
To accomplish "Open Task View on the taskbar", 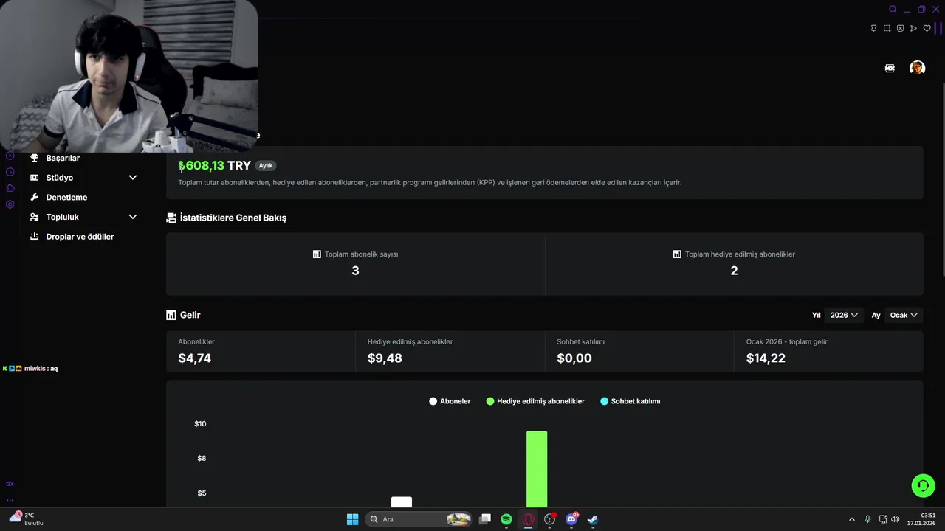I will [x=485, y=519].
